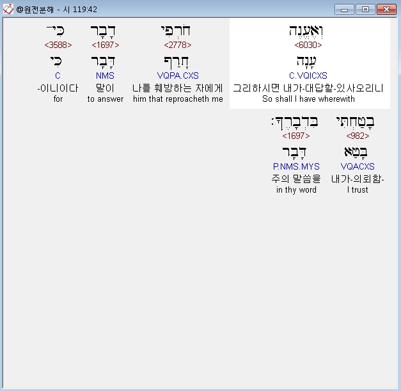The width and height of the screenshot is (401, 391).
Task: Click the grammar code VQACXS
Action: pyautogui.click(x=358, y=166)
